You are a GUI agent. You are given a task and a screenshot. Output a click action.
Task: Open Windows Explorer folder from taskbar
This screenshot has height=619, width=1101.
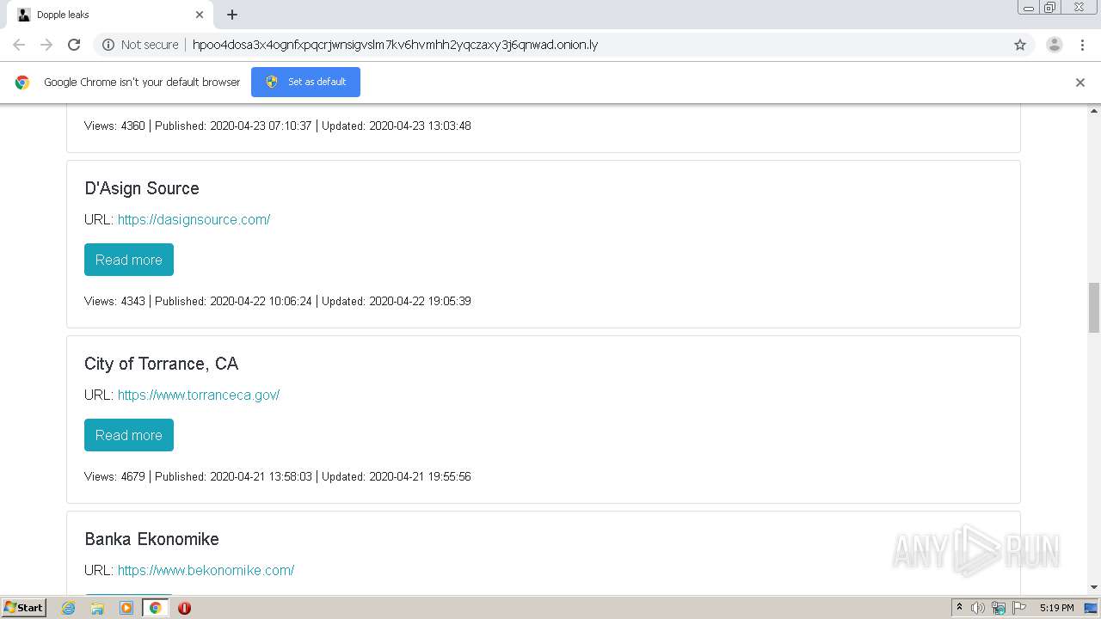97,608
